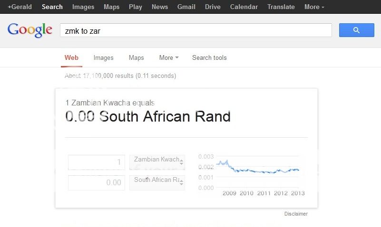Screen dimensions: 381x227
Task: Focus the search box with zmk to zar
Action: tap(196, 30)
